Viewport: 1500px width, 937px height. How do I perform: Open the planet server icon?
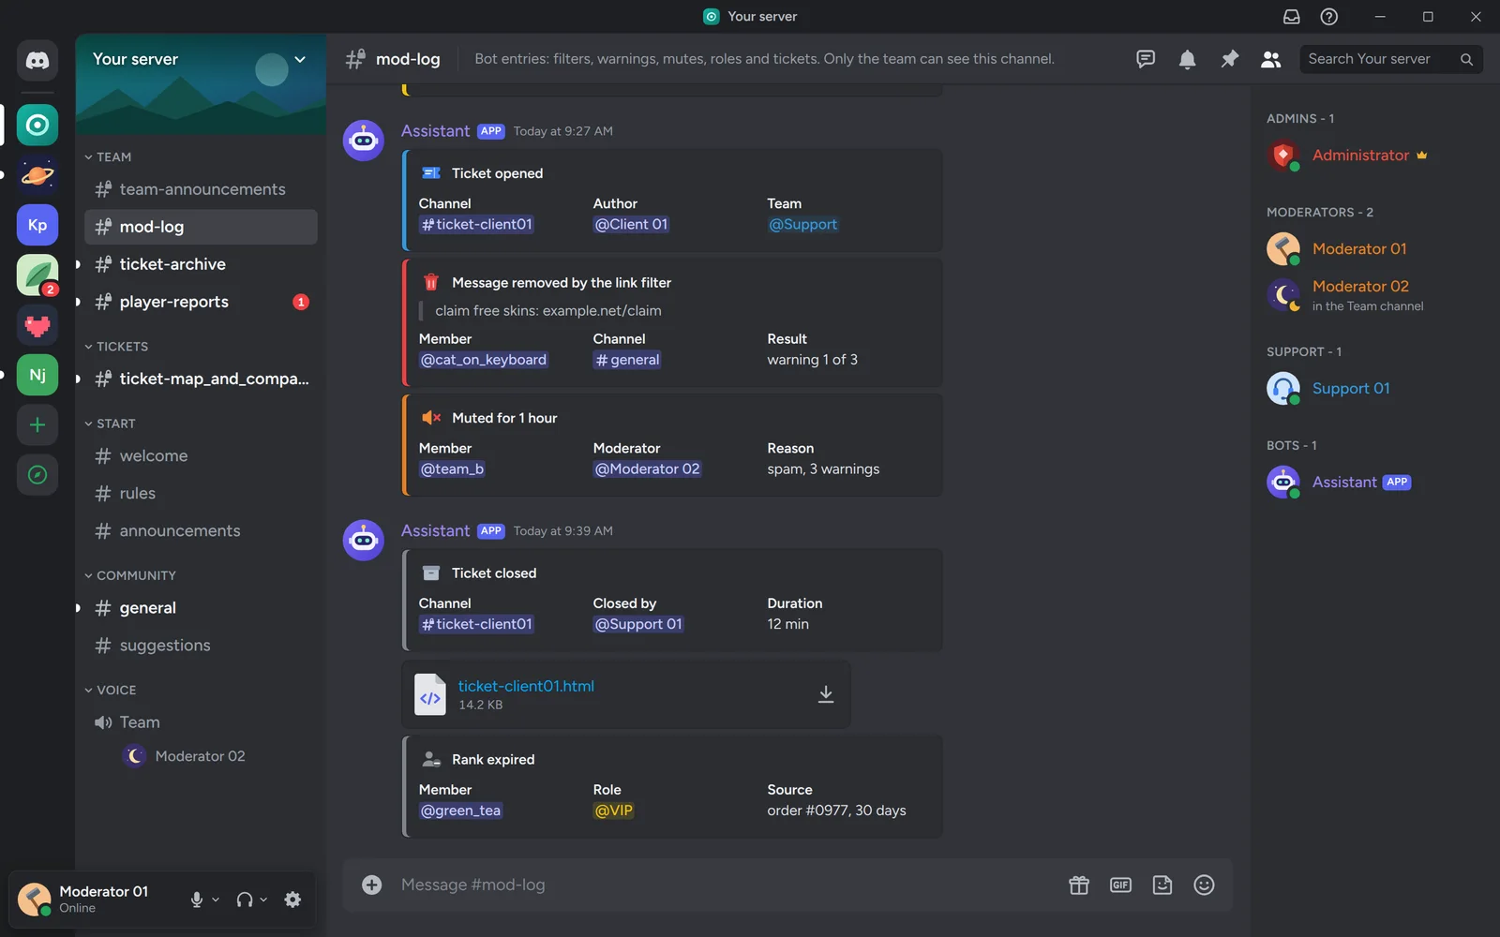37,175
